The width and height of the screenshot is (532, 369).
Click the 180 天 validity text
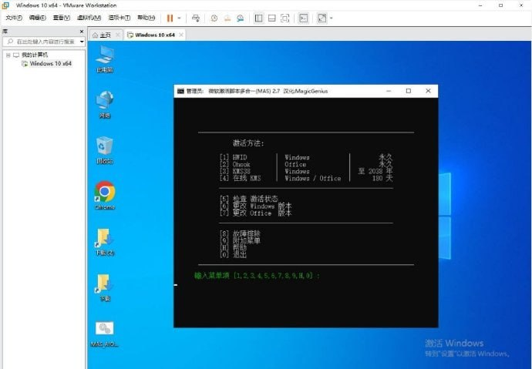[x=382, y=178]
